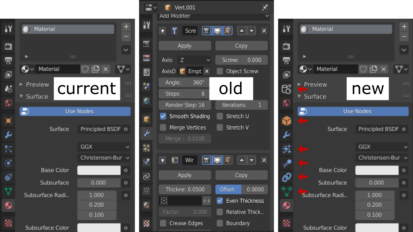Remove the Screw modifier
Screen dimensions: 413x232
[x=264, y=31]
